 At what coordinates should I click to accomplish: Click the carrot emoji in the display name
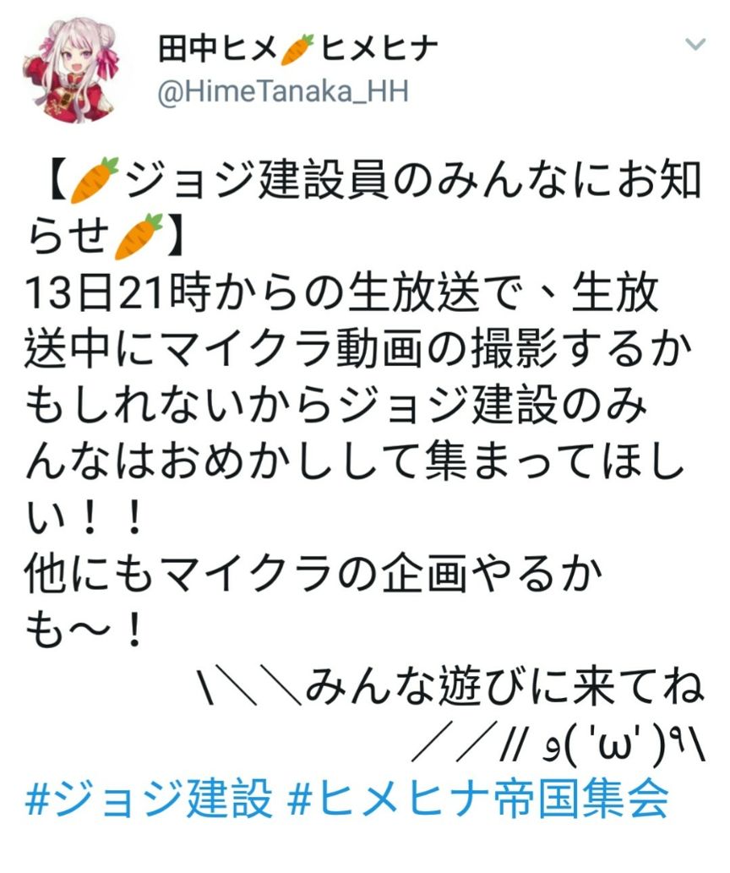[297, 49]
